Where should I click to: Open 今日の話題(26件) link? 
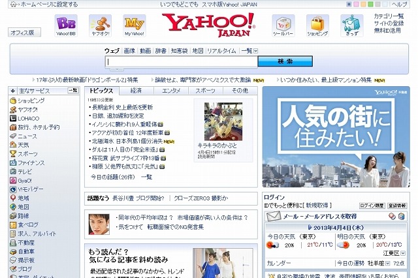pyautogui.click(x=113, y=177)
